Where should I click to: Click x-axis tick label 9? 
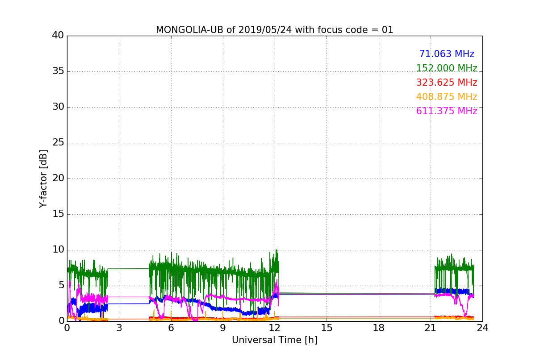223,328
